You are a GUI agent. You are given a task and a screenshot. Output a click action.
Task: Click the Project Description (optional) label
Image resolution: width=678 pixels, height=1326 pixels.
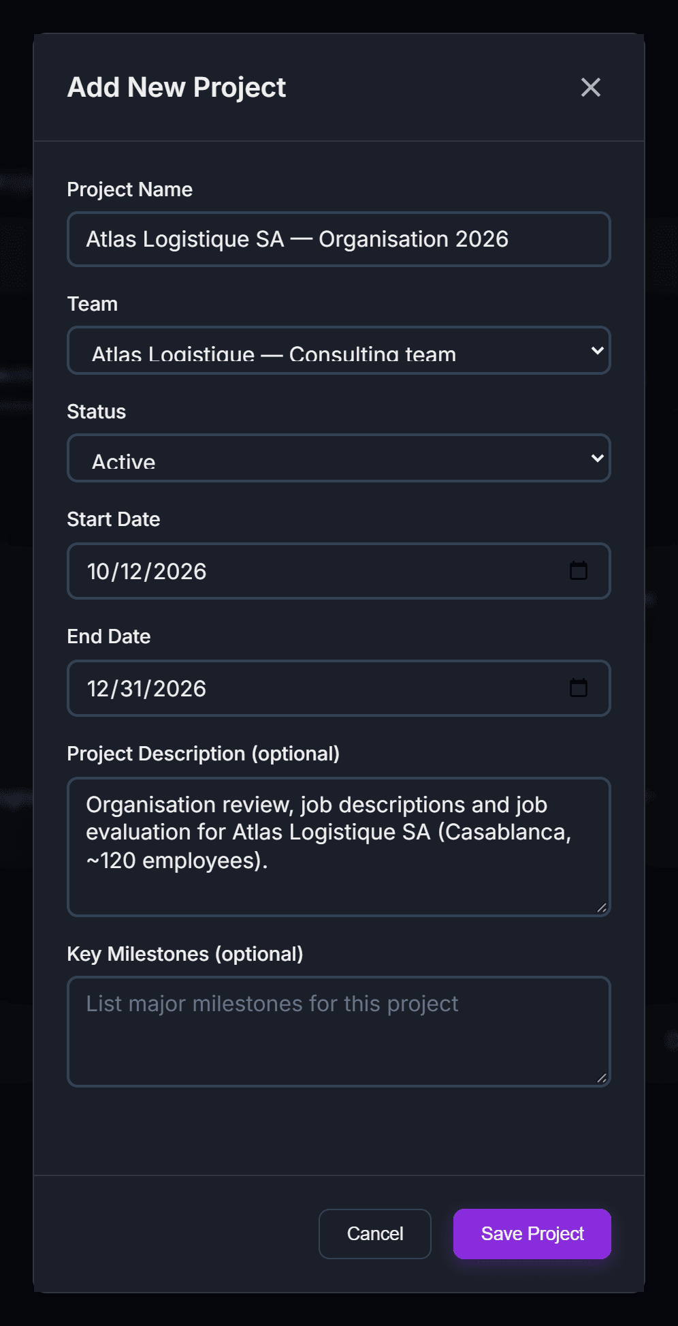[204, 754]
